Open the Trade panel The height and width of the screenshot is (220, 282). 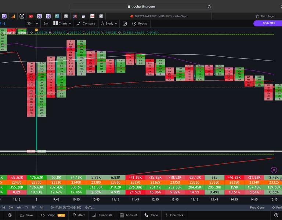tap(151, 215)
